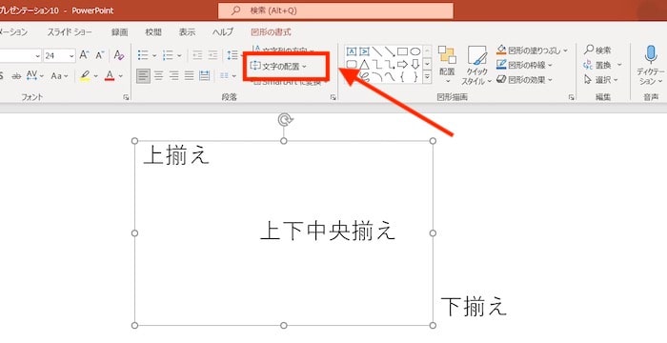
Task: Apply the red font color
Action: pos(110,76)
